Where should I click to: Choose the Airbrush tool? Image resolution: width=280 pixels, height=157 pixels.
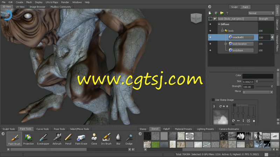(x=57, y=139)
